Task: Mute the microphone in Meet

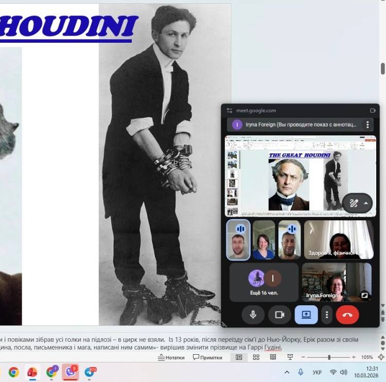Action: point(253,315)
